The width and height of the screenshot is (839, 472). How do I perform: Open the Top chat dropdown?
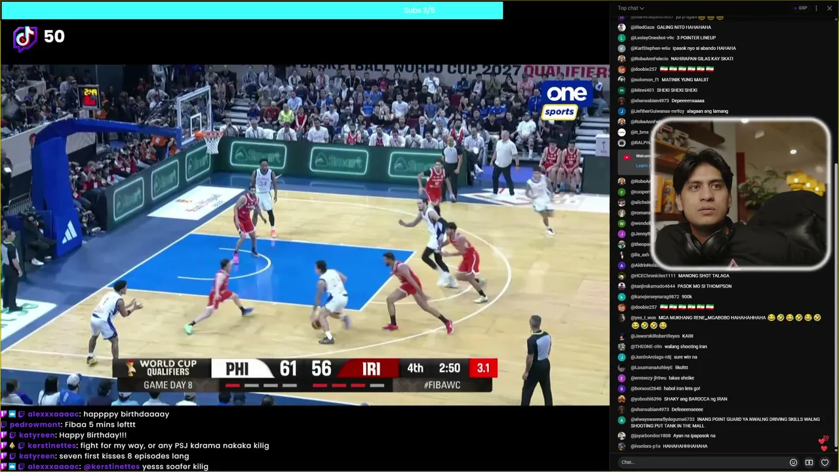(631, 8)
